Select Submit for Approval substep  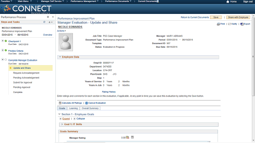coord(23,83)
